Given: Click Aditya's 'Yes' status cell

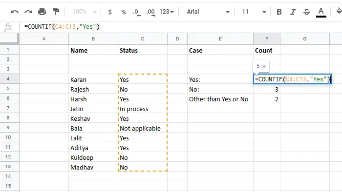Looking at the screenshot, I should tap(143, 148).
